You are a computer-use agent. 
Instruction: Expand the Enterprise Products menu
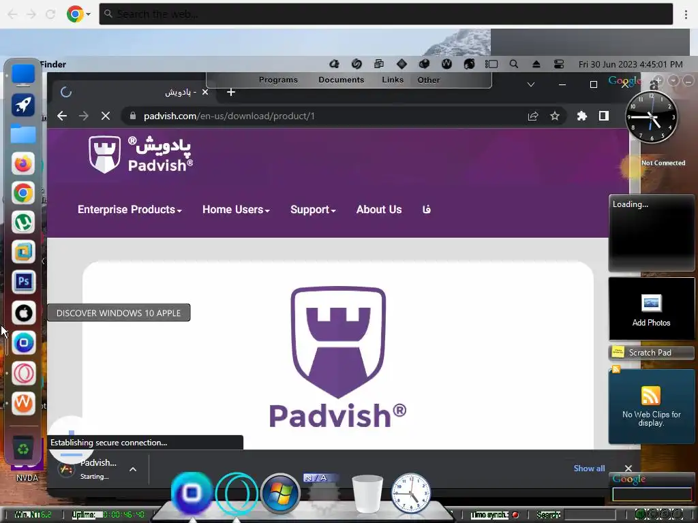130,210
